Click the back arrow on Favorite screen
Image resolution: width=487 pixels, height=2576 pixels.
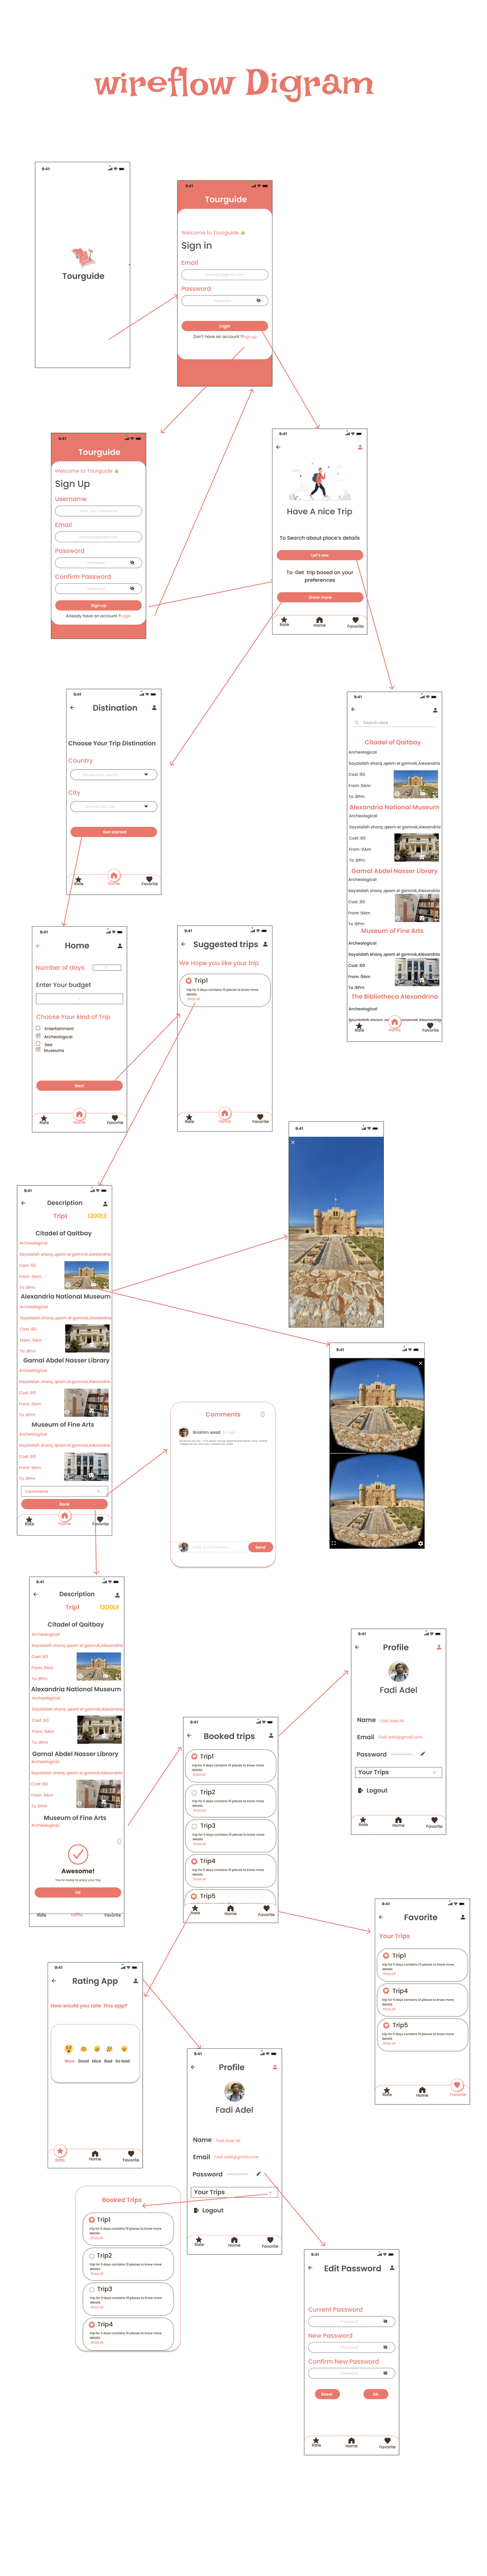[381, 1917]
